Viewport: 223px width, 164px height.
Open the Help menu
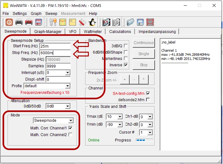93,14
